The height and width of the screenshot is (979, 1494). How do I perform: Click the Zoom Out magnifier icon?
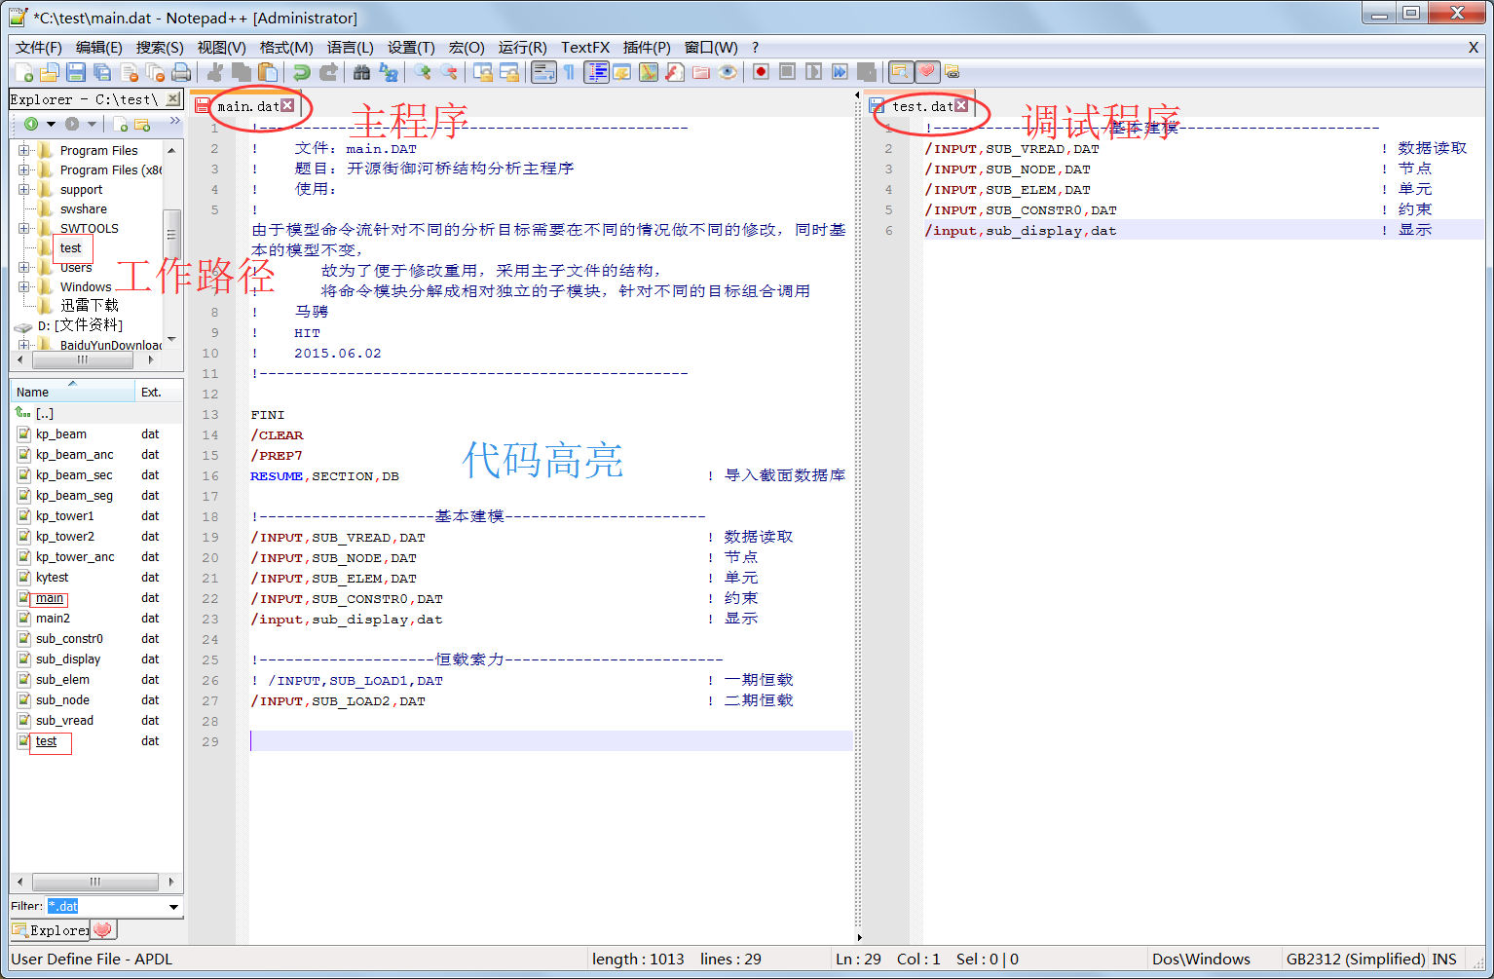click(x=449, y=72)
